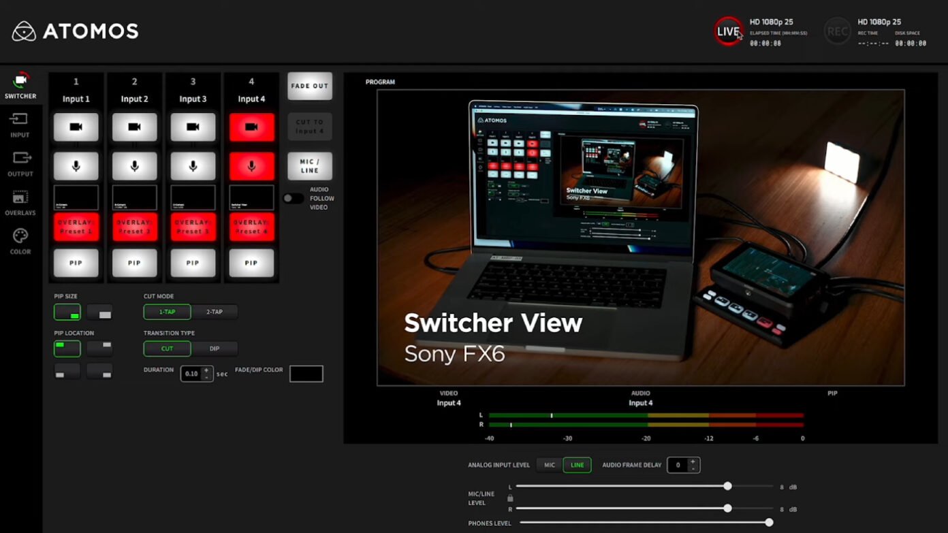Image resolution: width=948 pixels, height=533 pixels.
Task: Click the LIVE streaming indicator button
Action: pyautogui.click(x=728, y=31)
